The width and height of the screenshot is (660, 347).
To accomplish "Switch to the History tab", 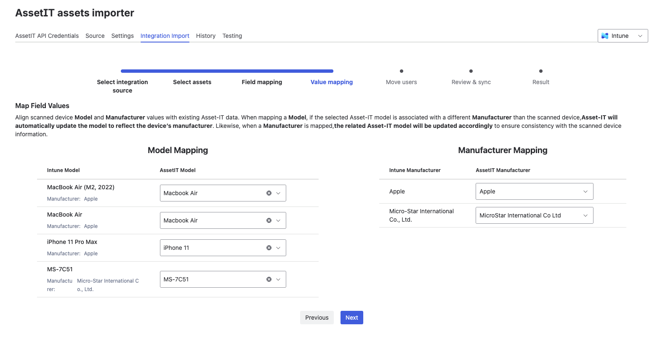I will click(x=205, y=36).
